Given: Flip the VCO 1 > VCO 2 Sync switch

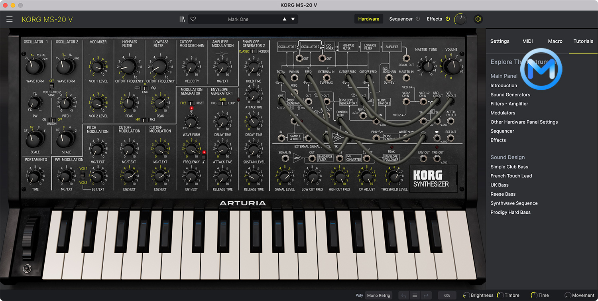Looking at the screenshot, I should (51, 87).
